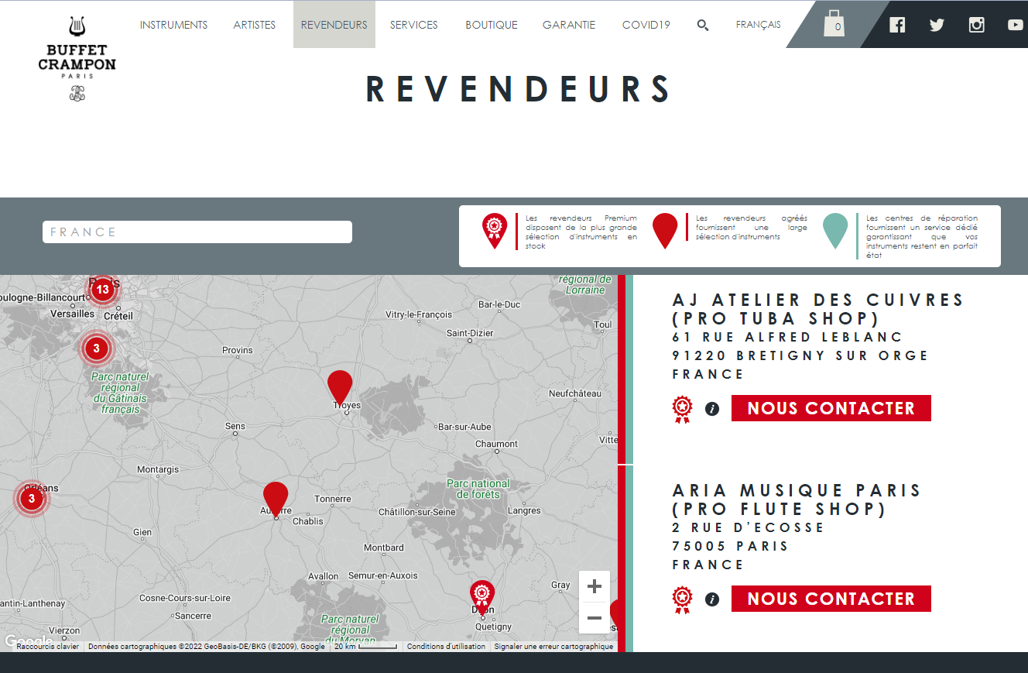Open the Instagram icon in header
1028x673 pixels.
click(x=977, y=25)
